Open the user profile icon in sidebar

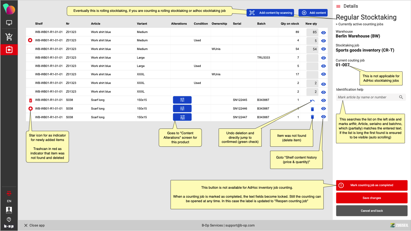(9, 210)
